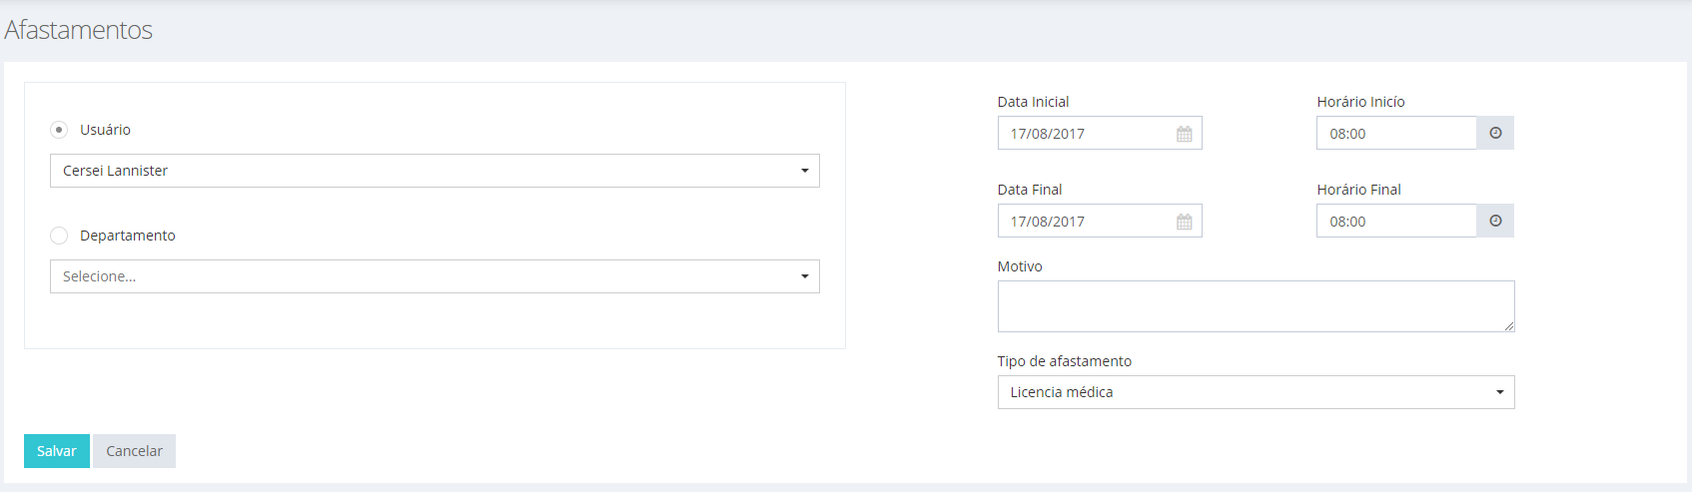Image resolution: width=1692 pixels, height=492 pixels.
Task: Click the Cancelar button
Action: (x=134, y=451)
